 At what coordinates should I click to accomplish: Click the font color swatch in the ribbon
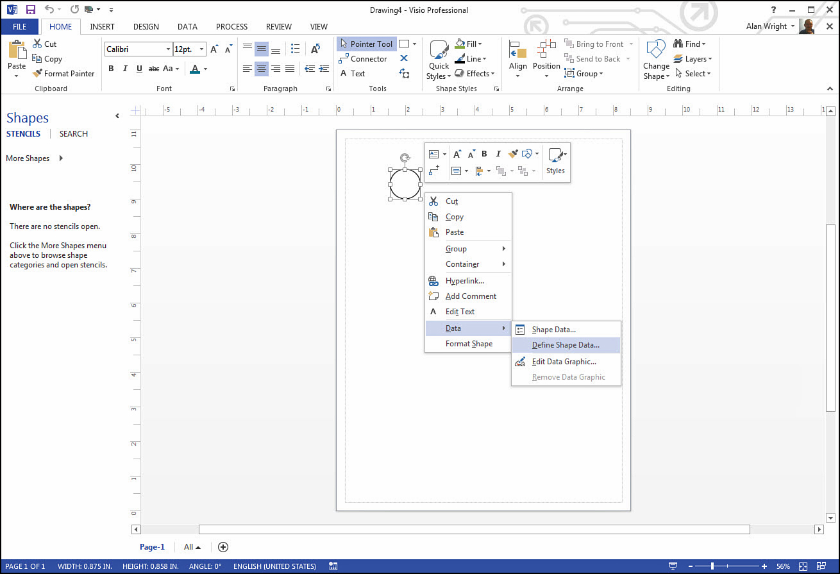coord(196,69)
